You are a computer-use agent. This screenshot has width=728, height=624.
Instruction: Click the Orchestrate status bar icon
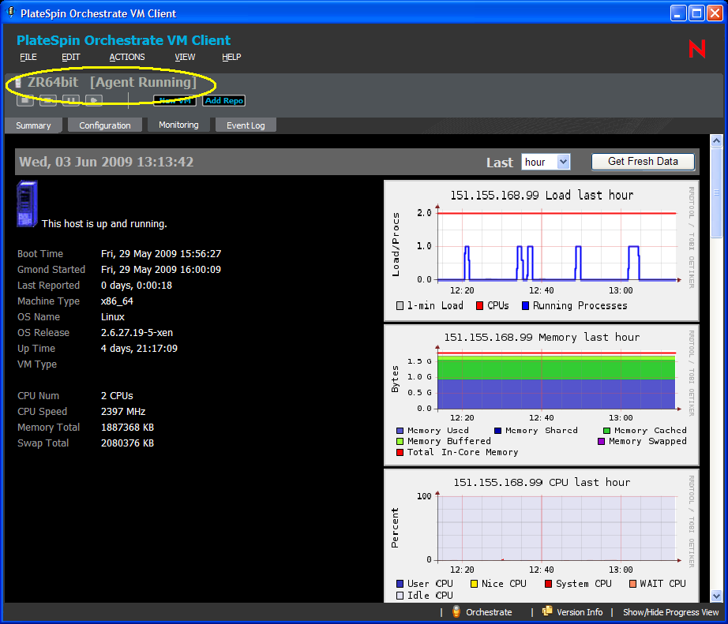[456, 612]
